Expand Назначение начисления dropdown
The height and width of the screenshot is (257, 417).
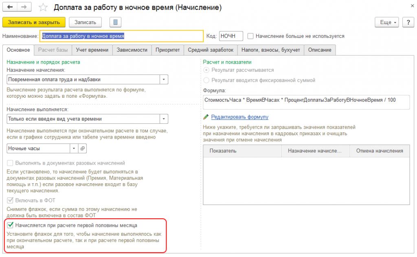163,79
